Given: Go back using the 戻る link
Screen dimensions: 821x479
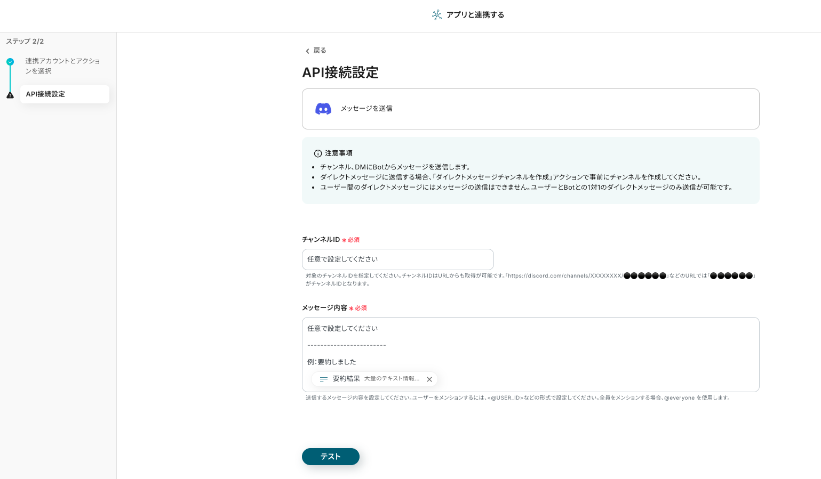Looking at the screenshot, I should [320, 51].
